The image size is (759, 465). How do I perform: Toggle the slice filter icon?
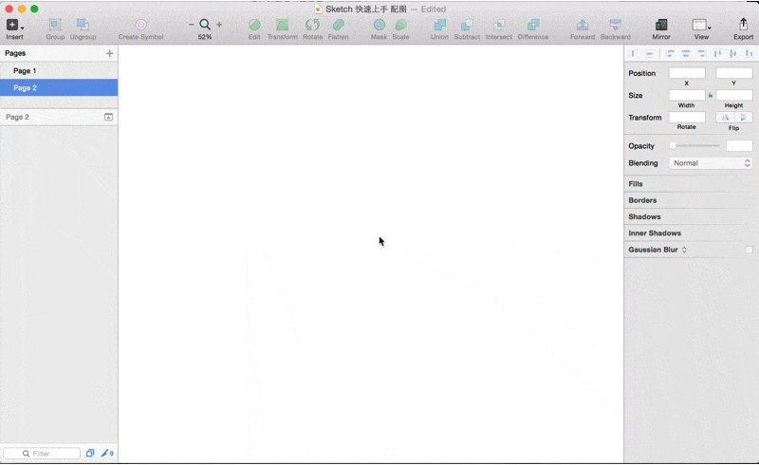pos(107,454)
